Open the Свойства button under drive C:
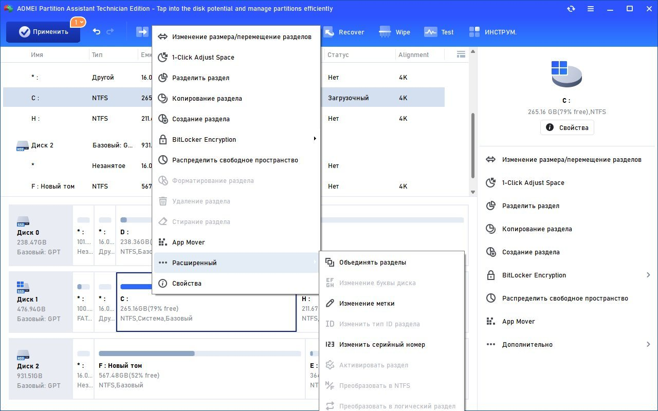This screenshot has width=658, height=411. (x=567, y=127)
